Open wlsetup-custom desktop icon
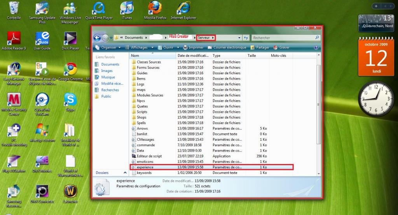 42,133
